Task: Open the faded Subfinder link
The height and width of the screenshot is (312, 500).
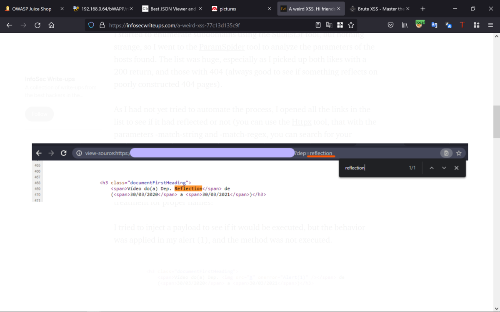Action: (x=287, y=35)
